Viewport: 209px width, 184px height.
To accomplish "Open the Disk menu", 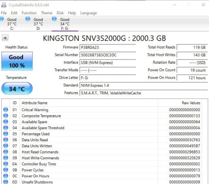I will pyautogui.click(x=60, y=13).
